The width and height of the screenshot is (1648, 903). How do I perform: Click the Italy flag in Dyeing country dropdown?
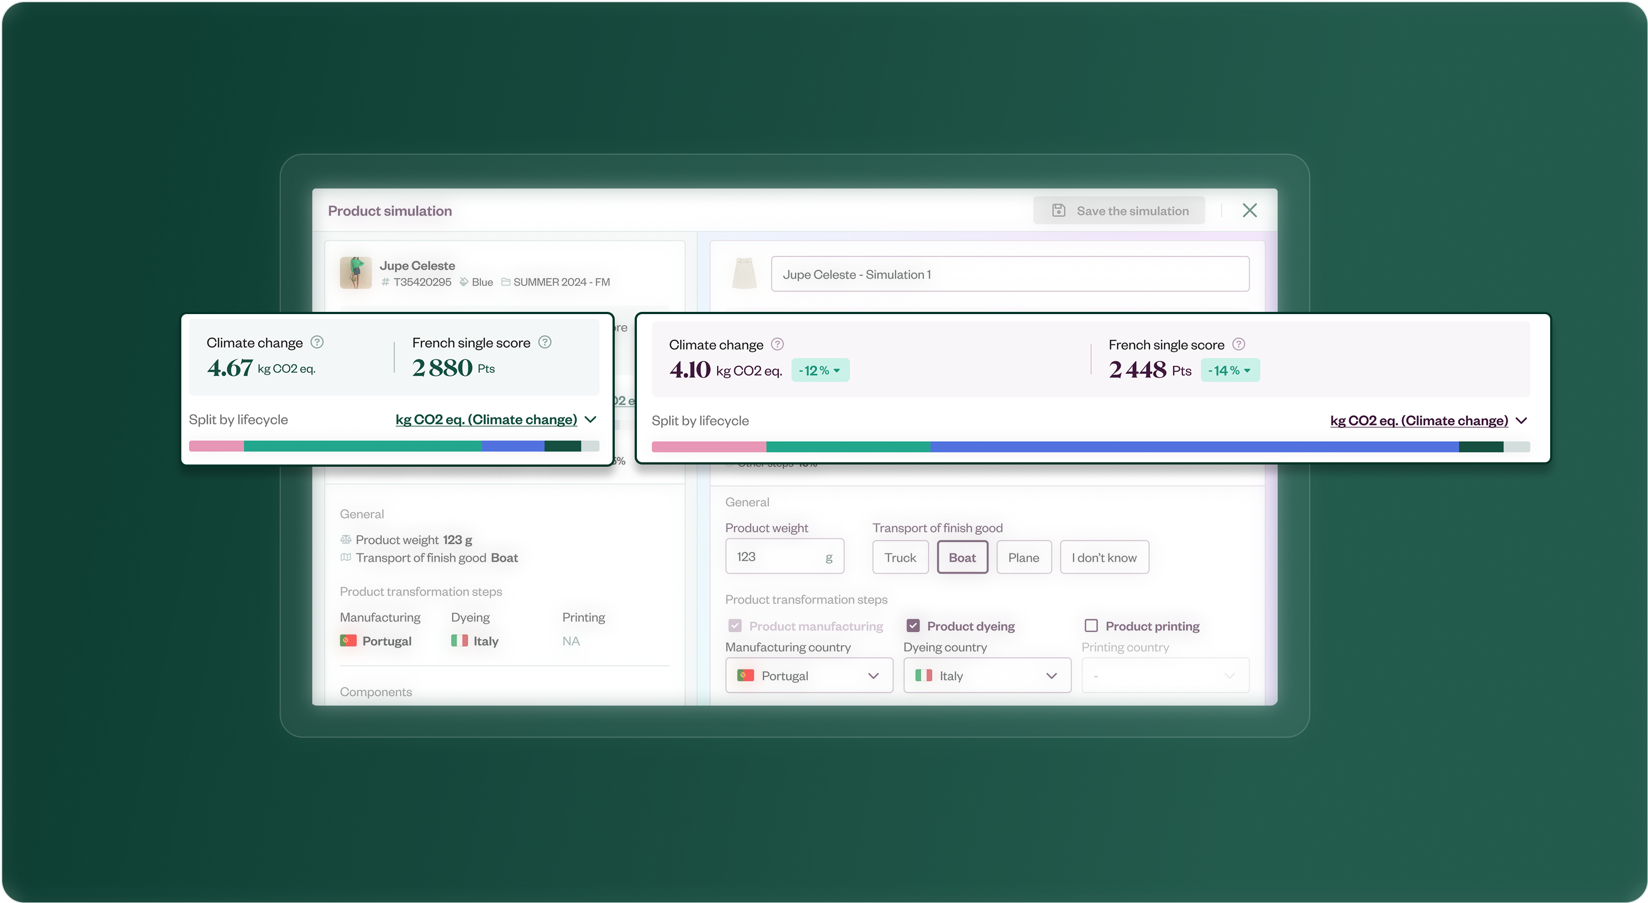tap(923, 676)
